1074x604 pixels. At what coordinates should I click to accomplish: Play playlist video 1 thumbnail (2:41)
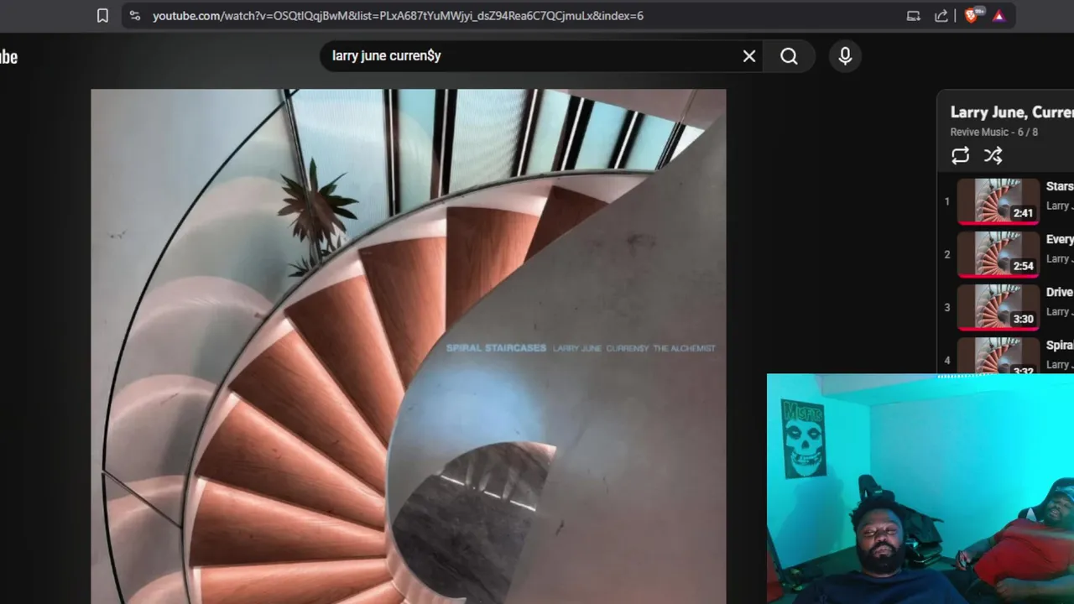[998, 201]
